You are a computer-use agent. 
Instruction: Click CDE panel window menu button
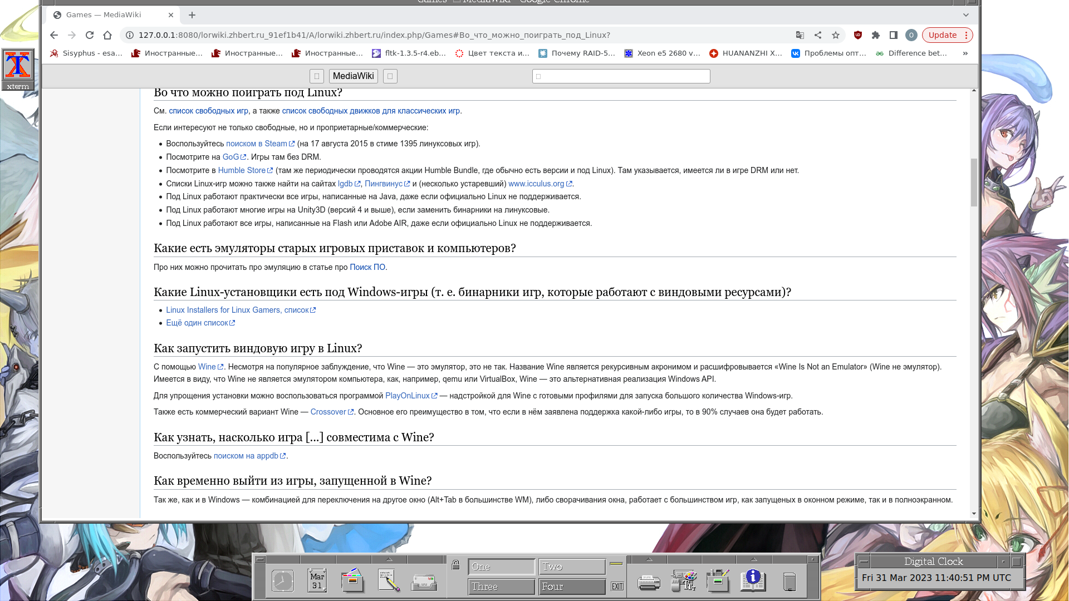click(260, 559)
